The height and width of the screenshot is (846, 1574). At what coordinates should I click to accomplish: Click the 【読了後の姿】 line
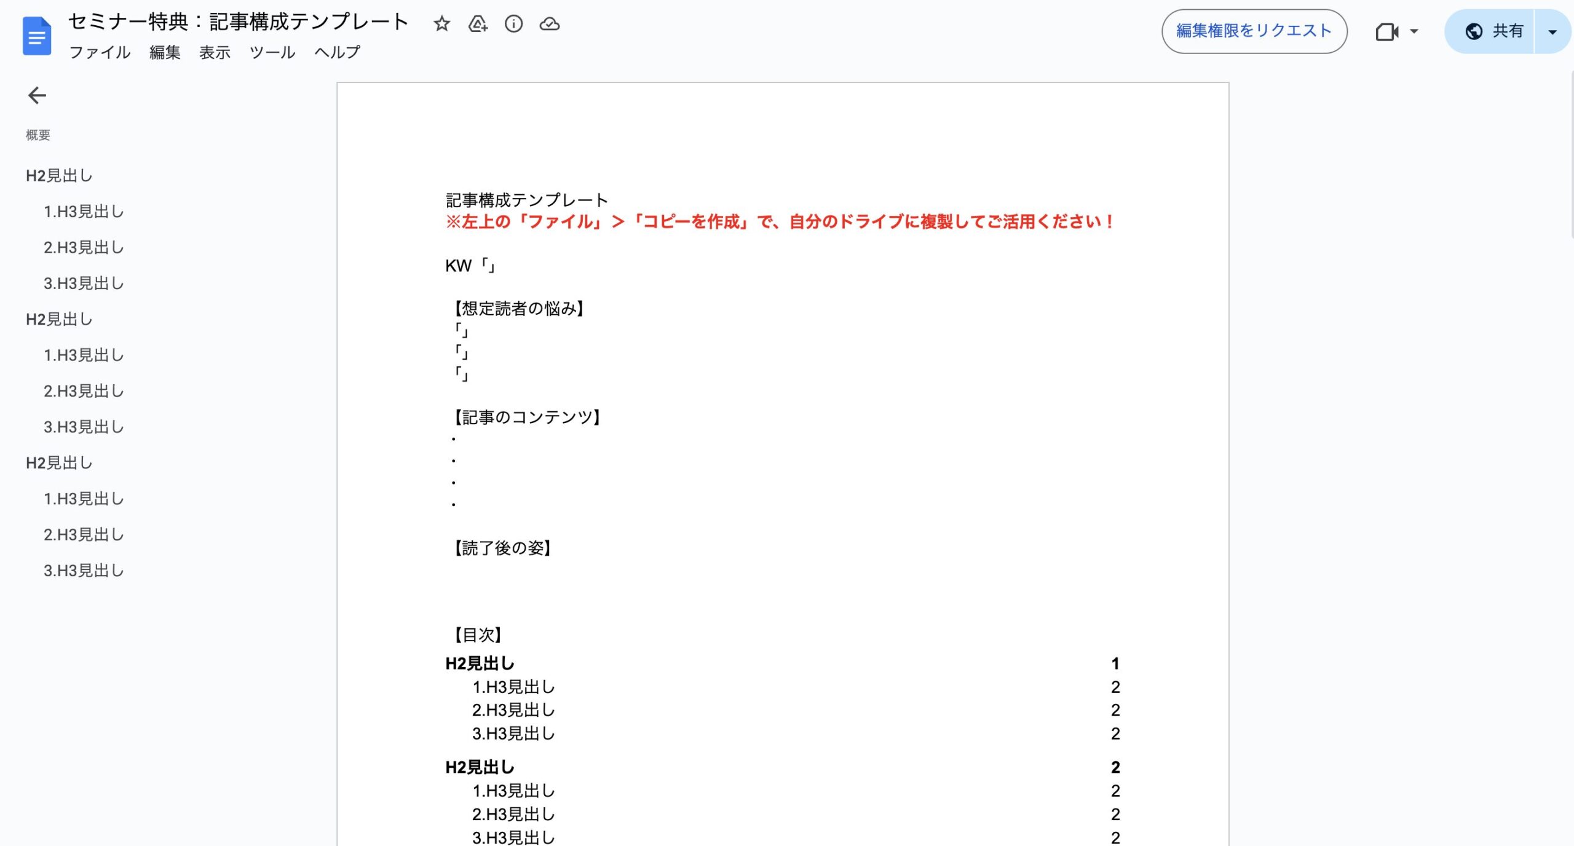click(x=502, y=548)
